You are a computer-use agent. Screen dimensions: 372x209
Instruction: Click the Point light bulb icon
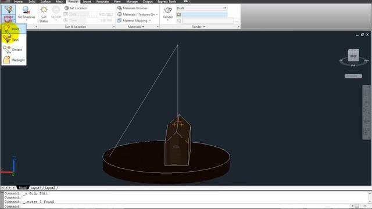click(6, 28)
